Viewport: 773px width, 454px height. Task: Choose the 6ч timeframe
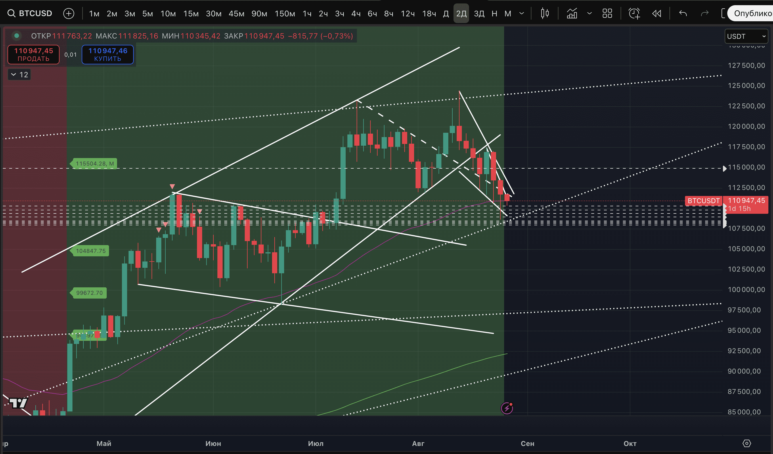coord(372,14)
